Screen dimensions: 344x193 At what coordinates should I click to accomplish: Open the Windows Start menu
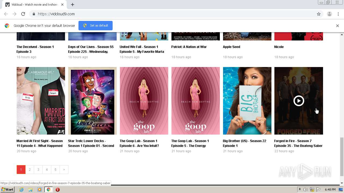8,190
